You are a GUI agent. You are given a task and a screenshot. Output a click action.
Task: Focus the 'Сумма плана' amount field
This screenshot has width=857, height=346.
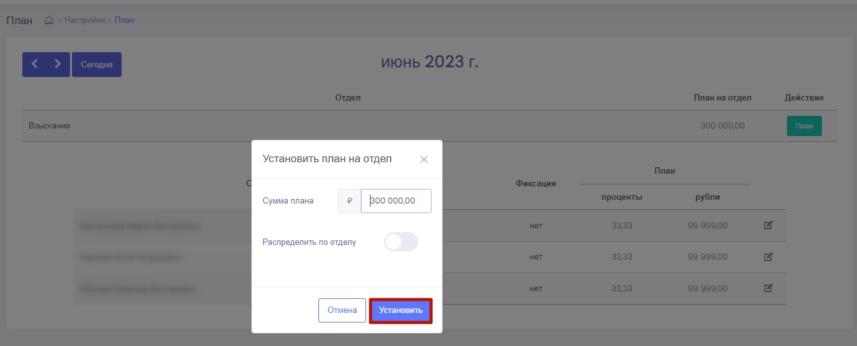tap(396, 201)
